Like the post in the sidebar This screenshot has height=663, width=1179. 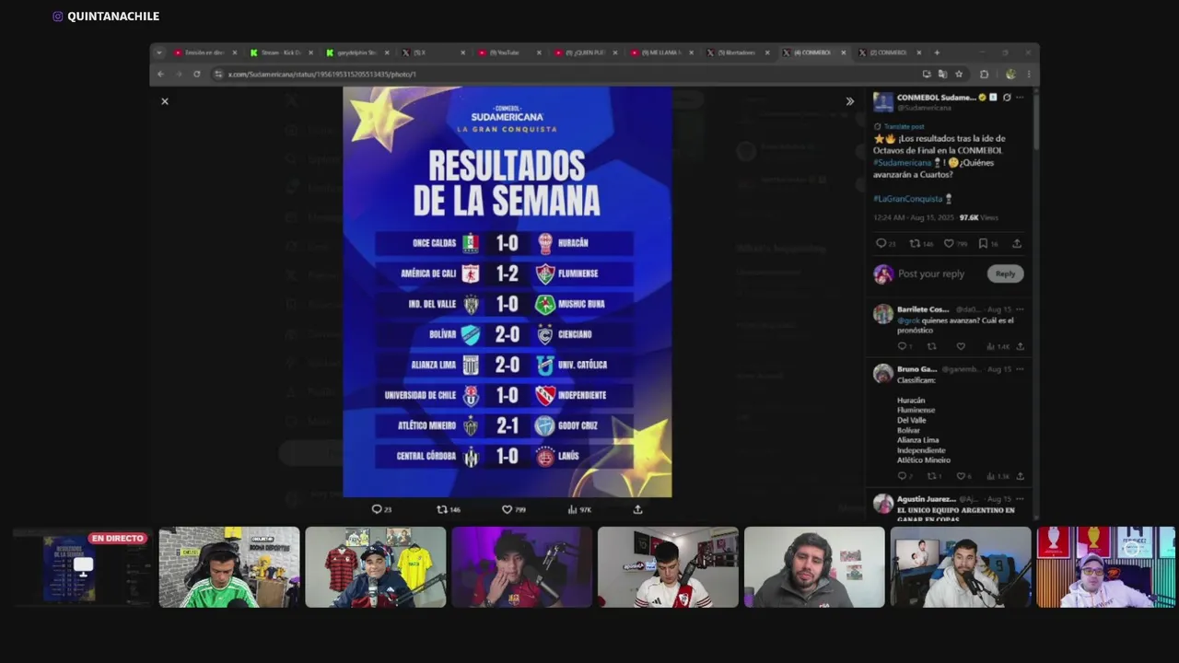point(949,243)
